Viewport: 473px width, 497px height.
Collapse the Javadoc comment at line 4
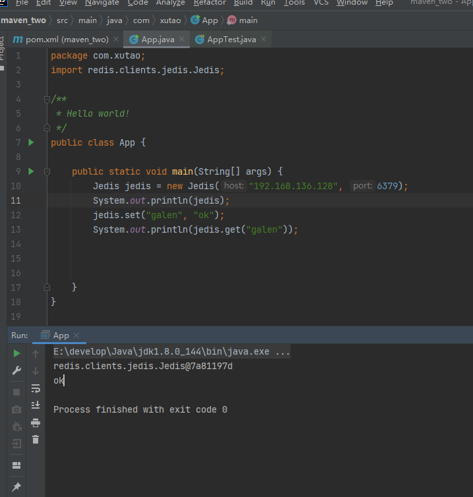[47, 100]
